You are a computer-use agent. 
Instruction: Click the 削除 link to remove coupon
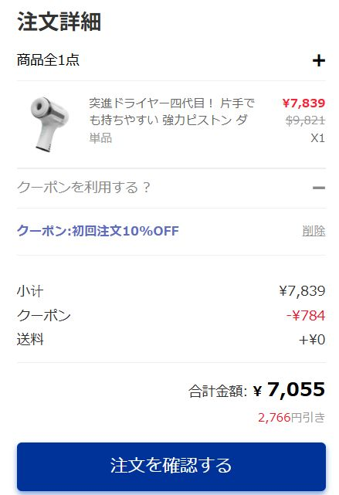314,231
